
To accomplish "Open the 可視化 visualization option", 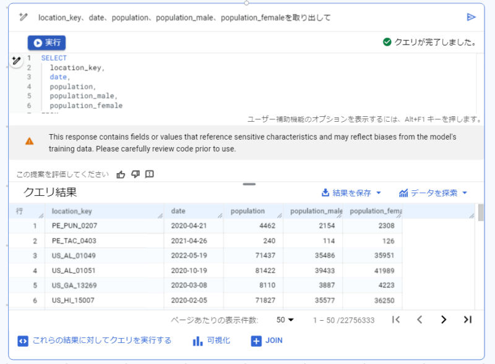I will tap(211, 341).
